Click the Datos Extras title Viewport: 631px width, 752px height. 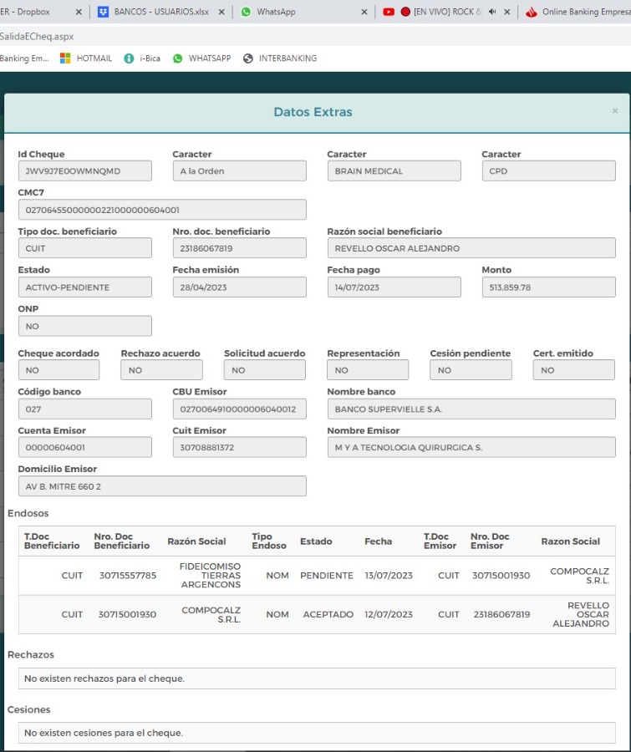313,112
